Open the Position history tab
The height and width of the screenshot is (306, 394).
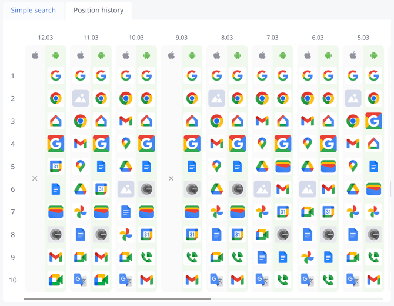click(98, 11)
